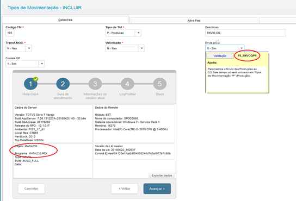The image size is (296, 201).
Task: Open the Envia p/CQ dropdown arrow
Action: [241, 48]
